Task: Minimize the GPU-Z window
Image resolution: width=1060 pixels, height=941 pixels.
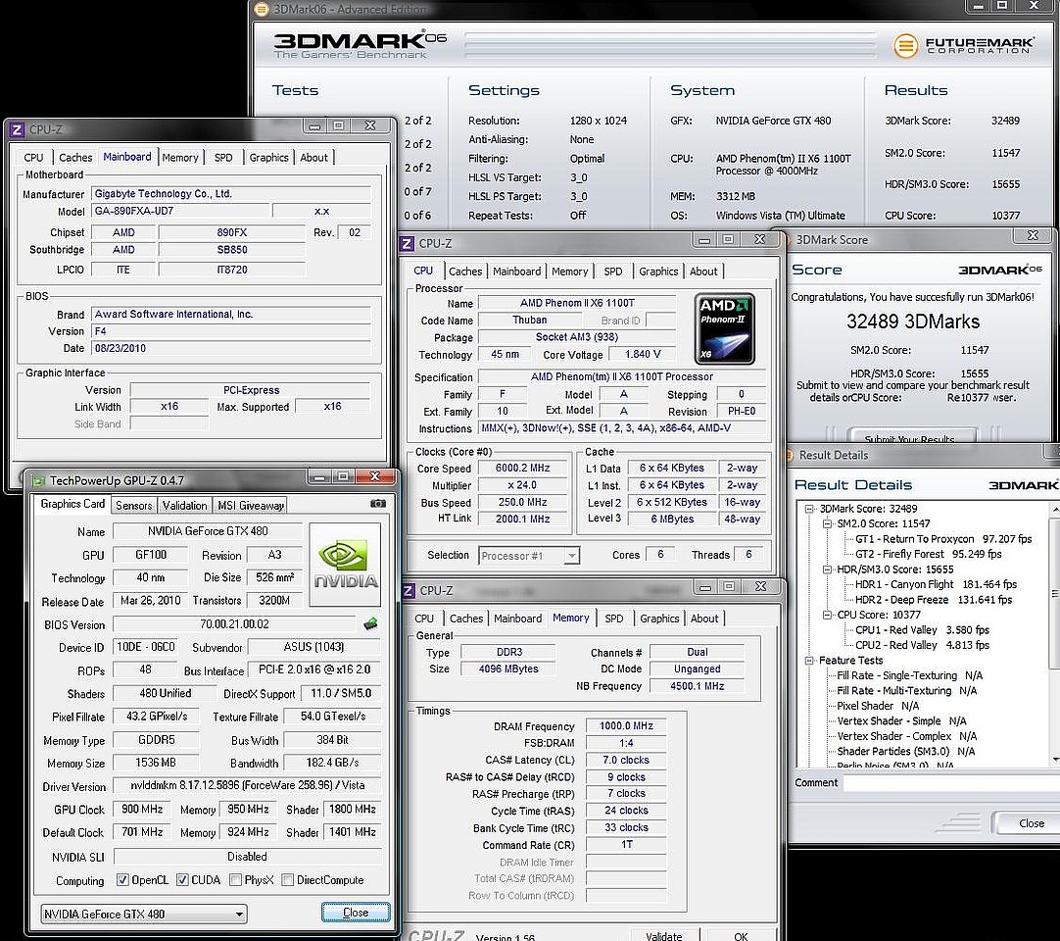Action: click(320, 477)
